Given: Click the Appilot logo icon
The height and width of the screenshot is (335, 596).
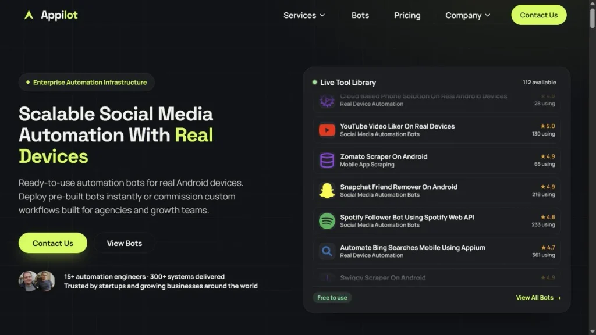Looking at the screenshot, I should pos(29,15).
